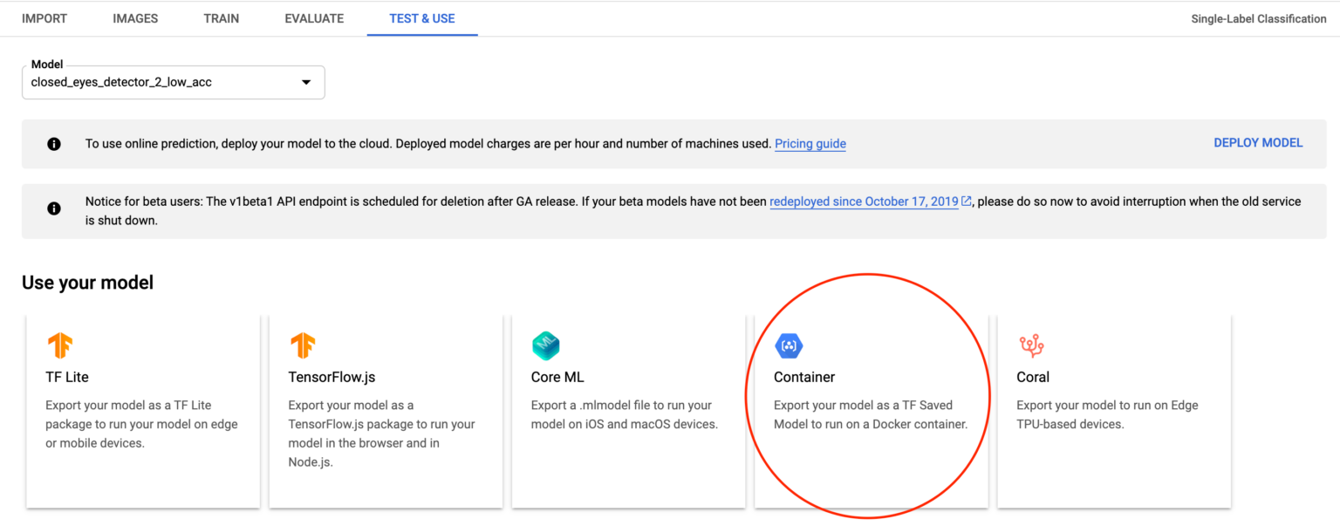Open the redeployed since October 17, 2019 link
The height and width of the screenshot is (526, 1340).
[863, 201]
